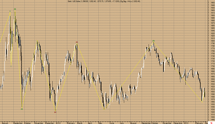Select the green (5) wave marker at the October 2012 peak
Screen dimensions: 215x124
point(153,40)
